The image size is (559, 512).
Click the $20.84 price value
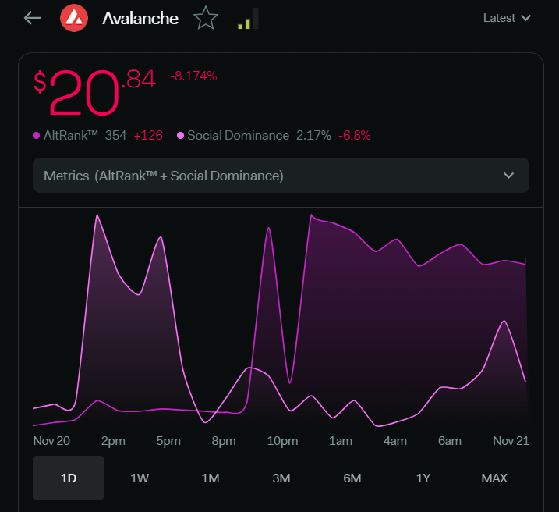click(x=94, y=92)
